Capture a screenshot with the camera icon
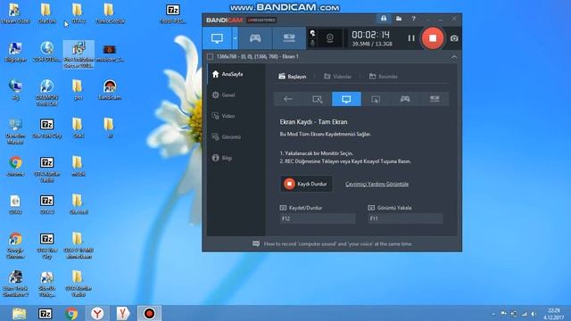The width and height of the screenshot is (571, 321). [454, 38]
